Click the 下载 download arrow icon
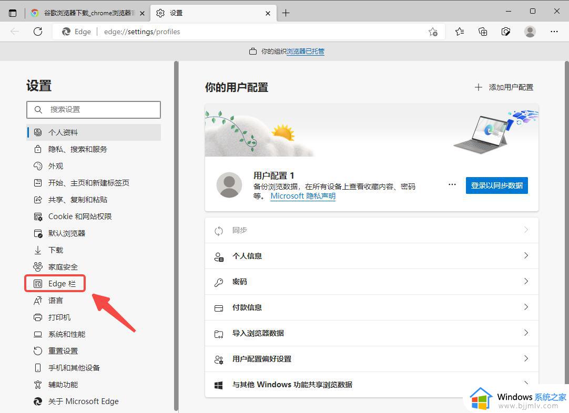 click(38, 250)
